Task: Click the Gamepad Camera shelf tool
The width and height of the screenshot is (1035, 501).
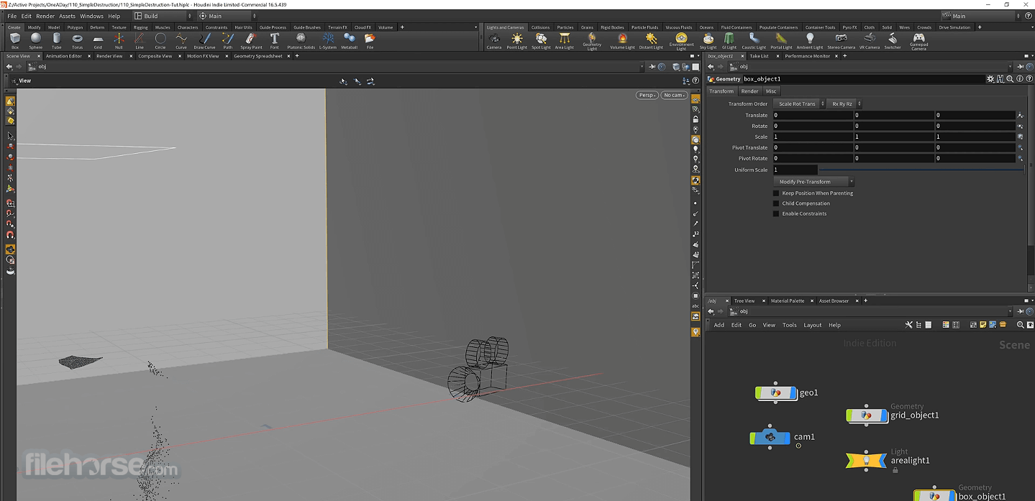Action: point(918,41)
